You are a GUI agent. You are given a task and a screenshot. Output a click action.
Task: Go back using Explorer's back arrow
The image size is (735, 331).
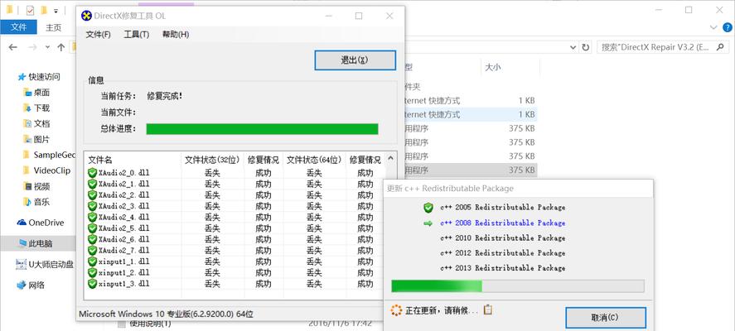(x=13, y=47)
